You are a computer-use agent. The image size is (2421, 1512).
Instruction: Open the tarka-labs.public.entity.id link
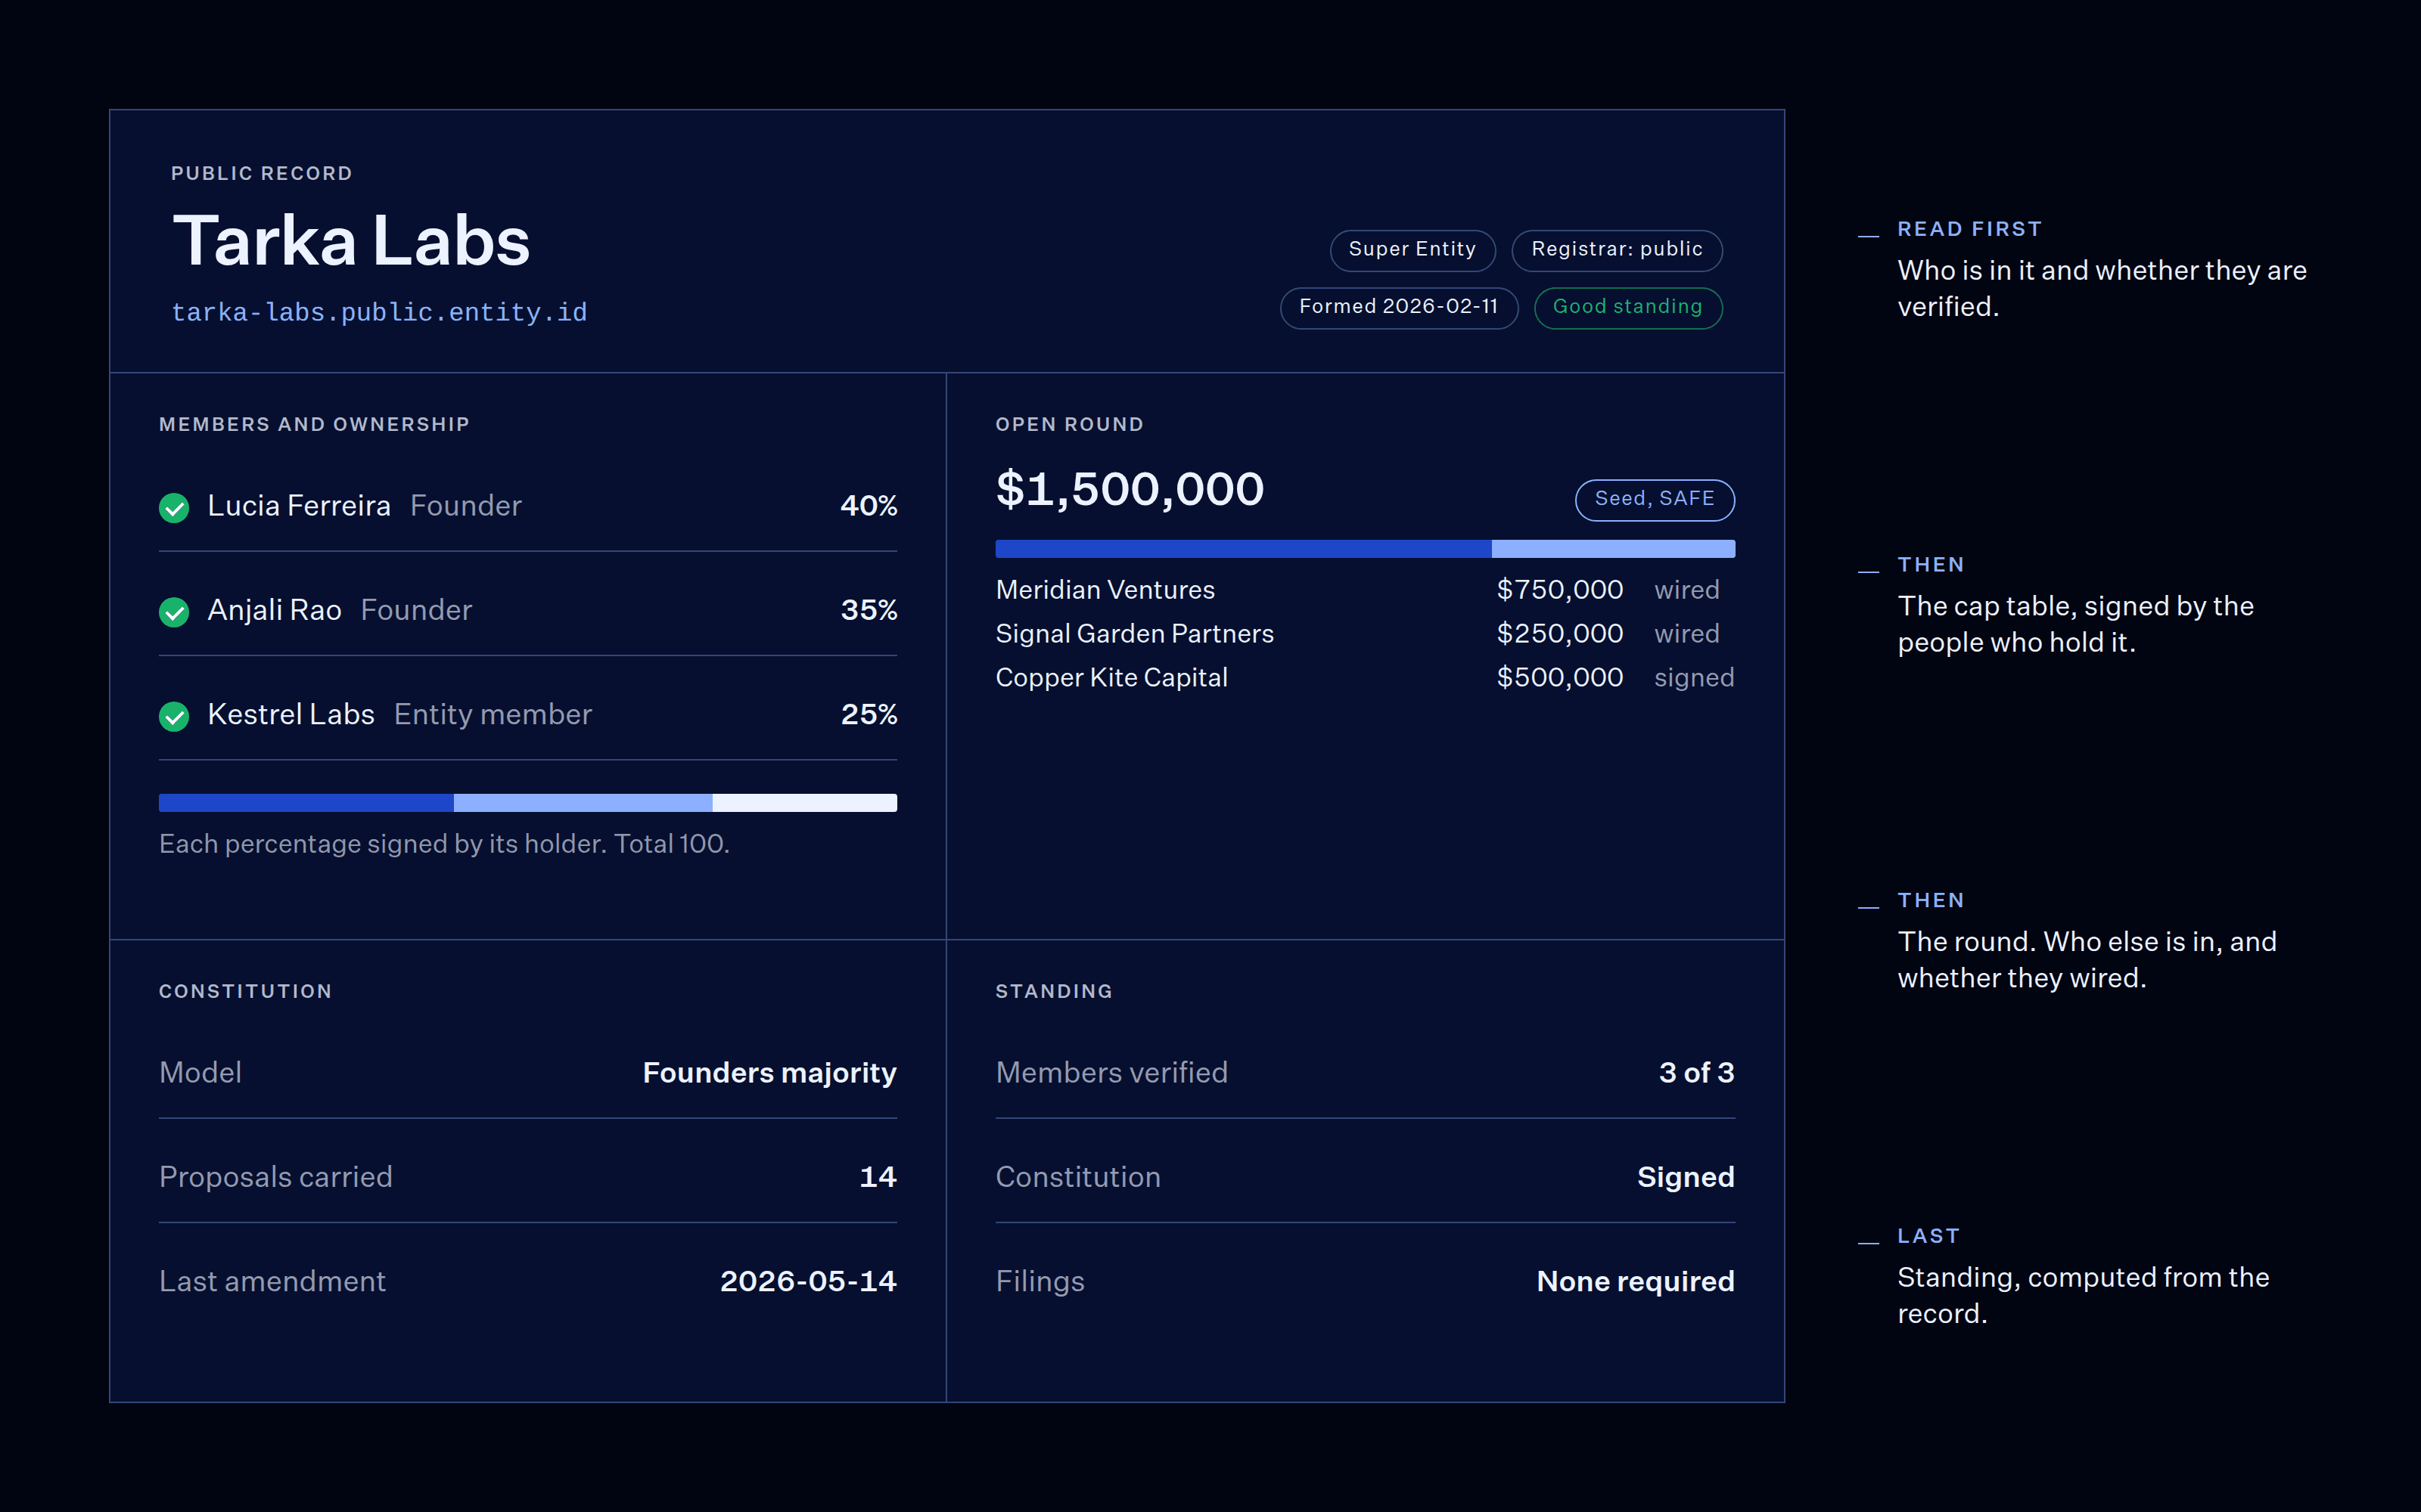coord(379,313)
